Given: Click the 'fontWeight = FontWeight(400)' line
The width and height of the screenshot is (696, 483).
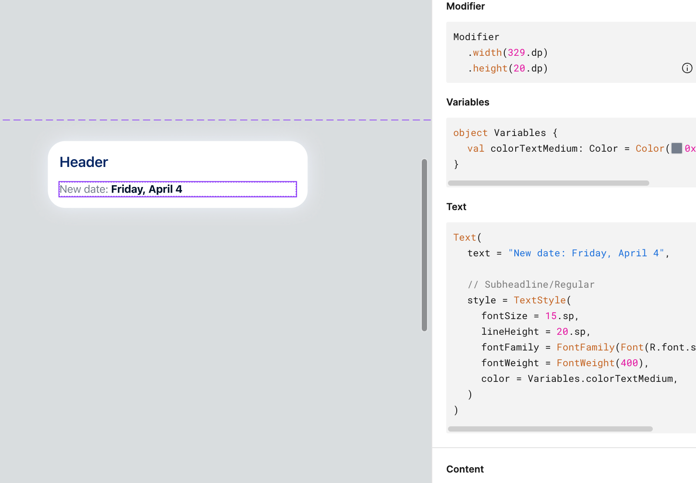Looking at the screenshot, I should point(565,363).
